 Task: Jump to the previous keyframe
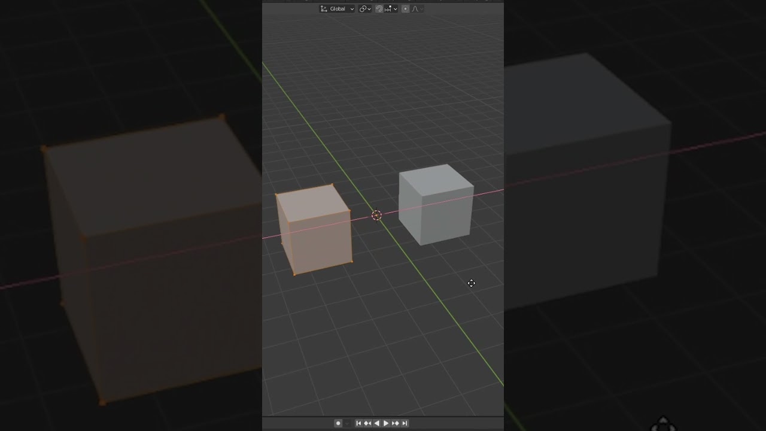click(367, 423)
